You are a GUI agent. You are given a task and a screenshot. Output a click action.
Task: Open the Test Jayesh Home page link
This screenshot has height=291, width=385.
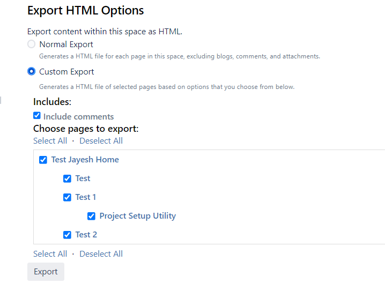coord(85,160)
